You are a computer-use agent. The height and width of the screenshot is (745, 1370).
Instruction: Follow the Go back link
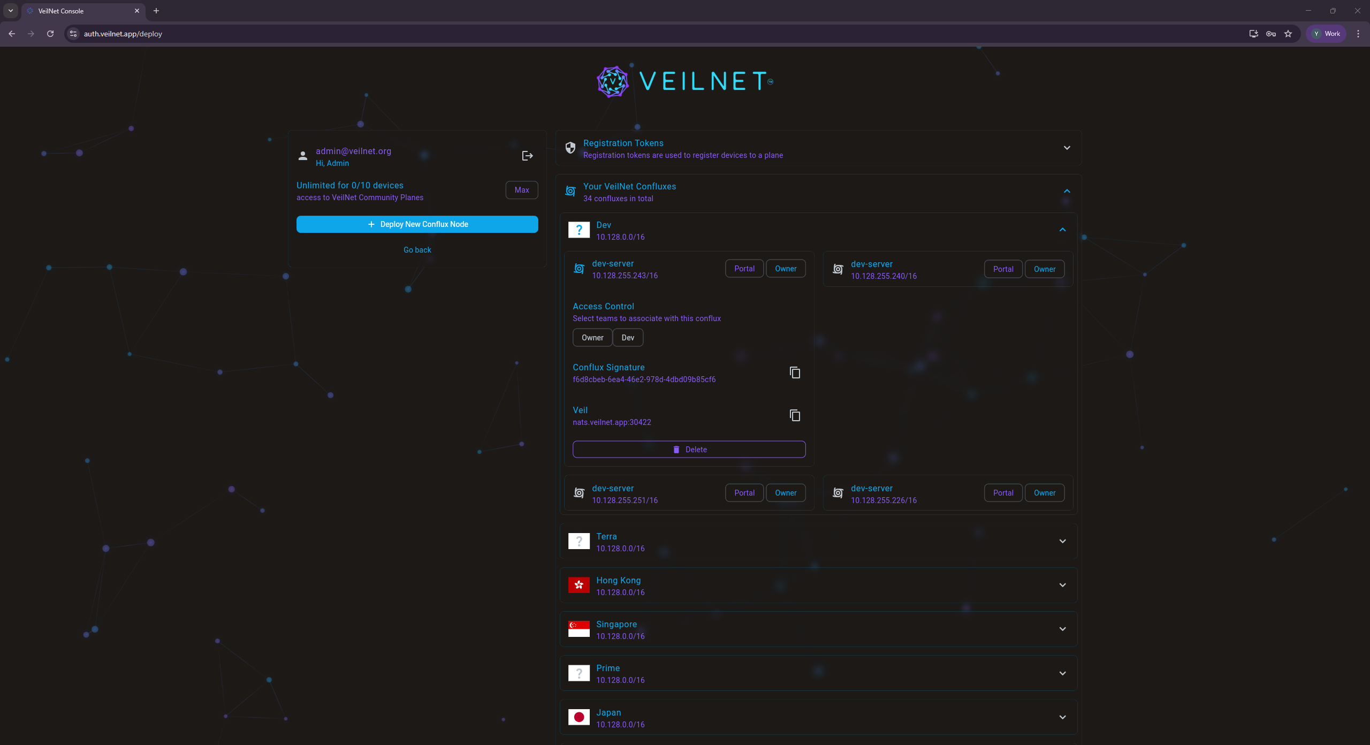(x=417, y=250)
